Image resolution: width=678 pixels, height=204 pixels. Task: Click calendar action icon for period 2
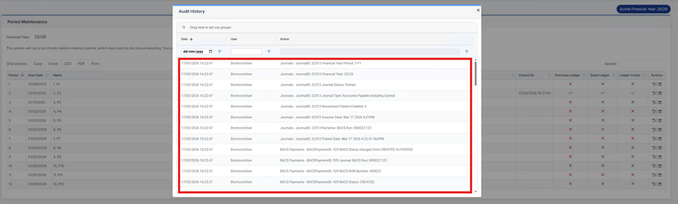[660, 93]
